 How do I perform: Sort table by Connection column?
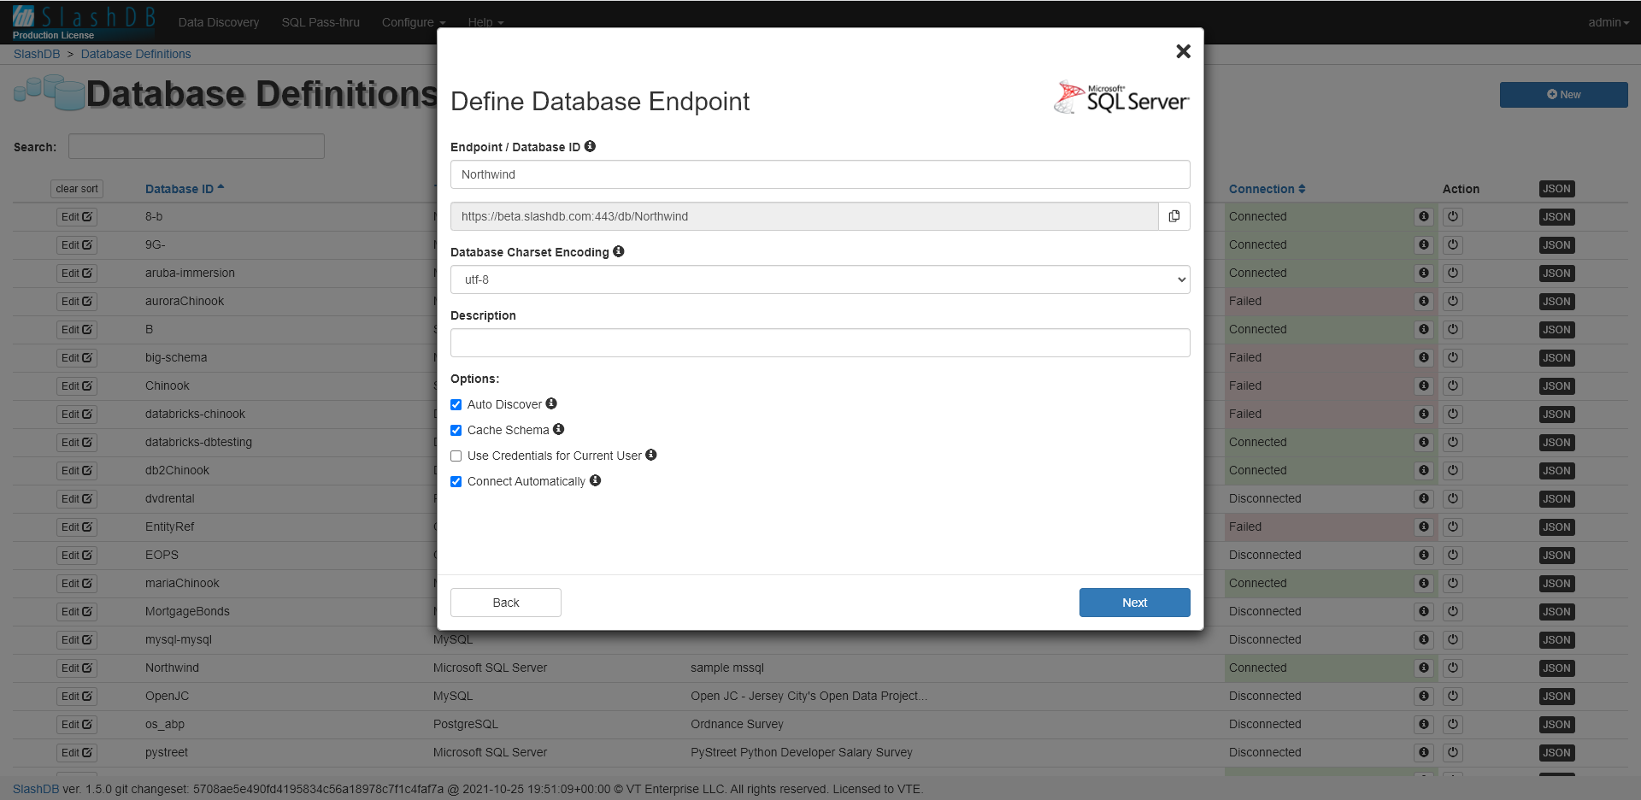[x=1268, y=189]
